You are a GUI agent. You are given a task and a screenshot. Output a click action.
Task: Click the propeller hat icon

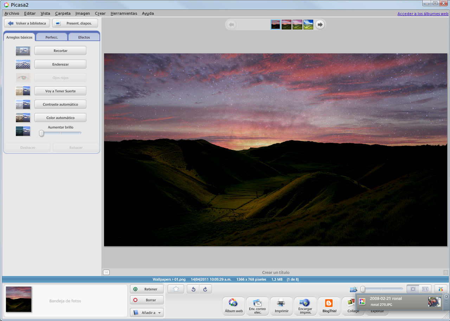coord(441,289)
